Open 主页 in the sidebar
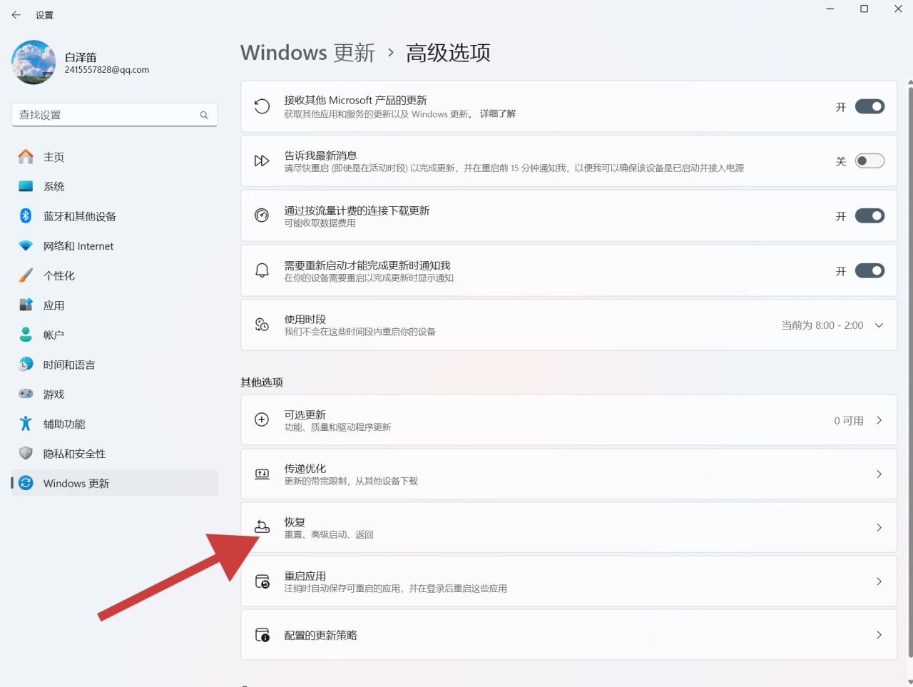913x687 pixels. [114, 157]
